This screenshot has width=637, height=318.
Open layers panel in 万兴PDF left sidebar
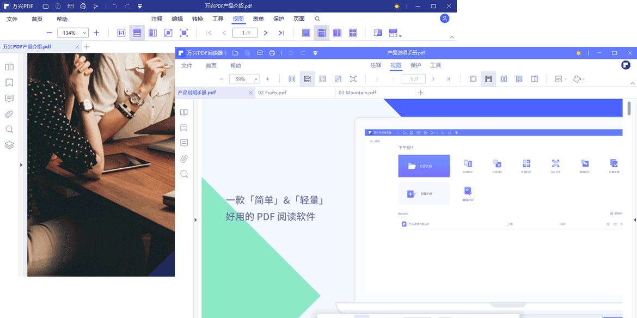(x=9, y=145)
